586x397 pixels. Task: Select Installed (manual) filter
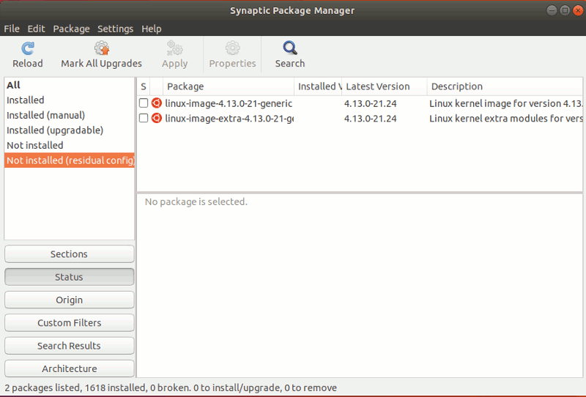(x=69, y=115)
